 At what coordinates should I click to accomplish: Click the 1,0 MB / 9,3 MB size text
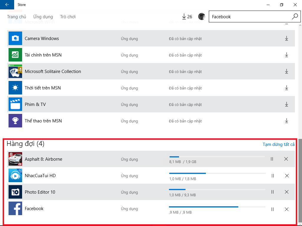(182, 195)
